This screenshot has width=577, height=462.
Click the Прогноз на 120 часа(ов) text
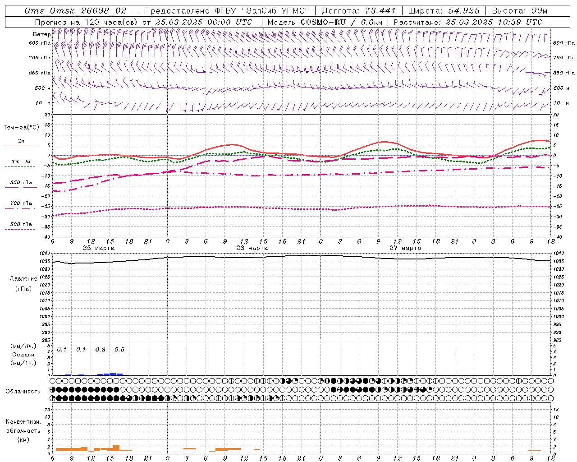coord(87,22)
